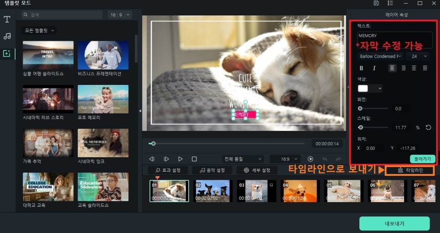Select the 가족 추억 template

[x=48, y=143]
